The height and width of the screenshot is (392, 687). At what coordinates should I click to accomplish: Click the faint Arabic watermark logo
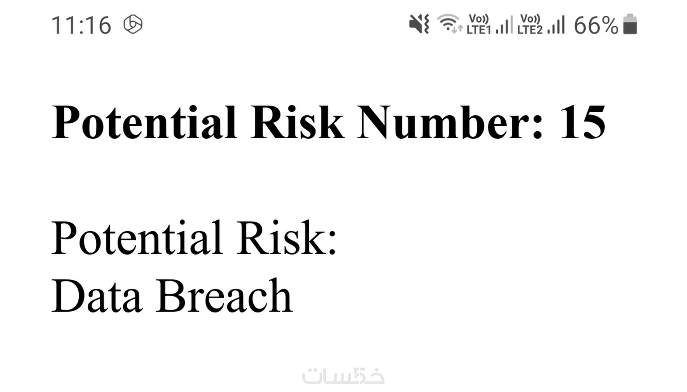tap(343, 376)
